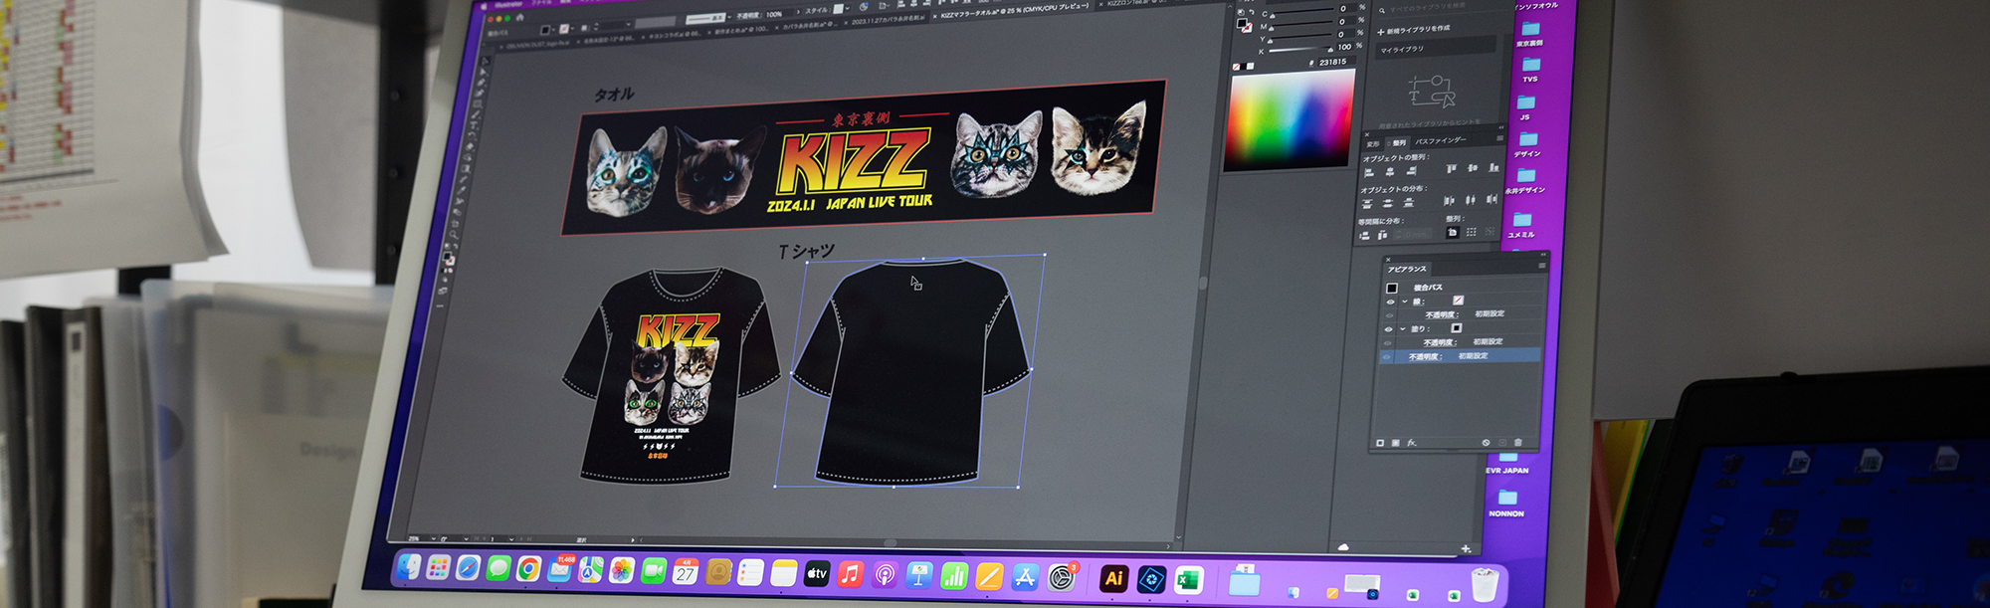1990x608 pixels.
Task: Launch Music app from the Dock
Action: pyautogui.click(x=850, y=574)
